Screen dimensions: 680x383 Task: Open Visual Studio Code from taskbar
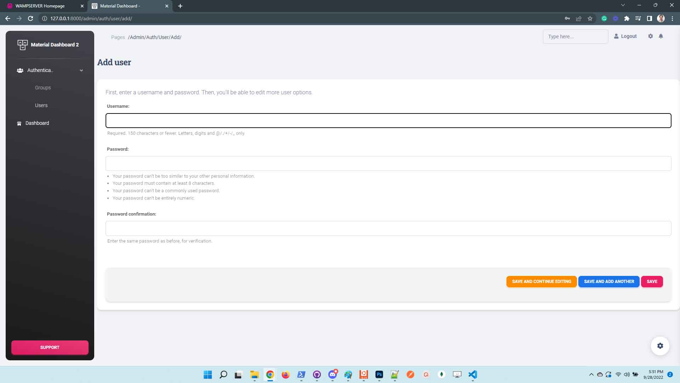(473, 374)
